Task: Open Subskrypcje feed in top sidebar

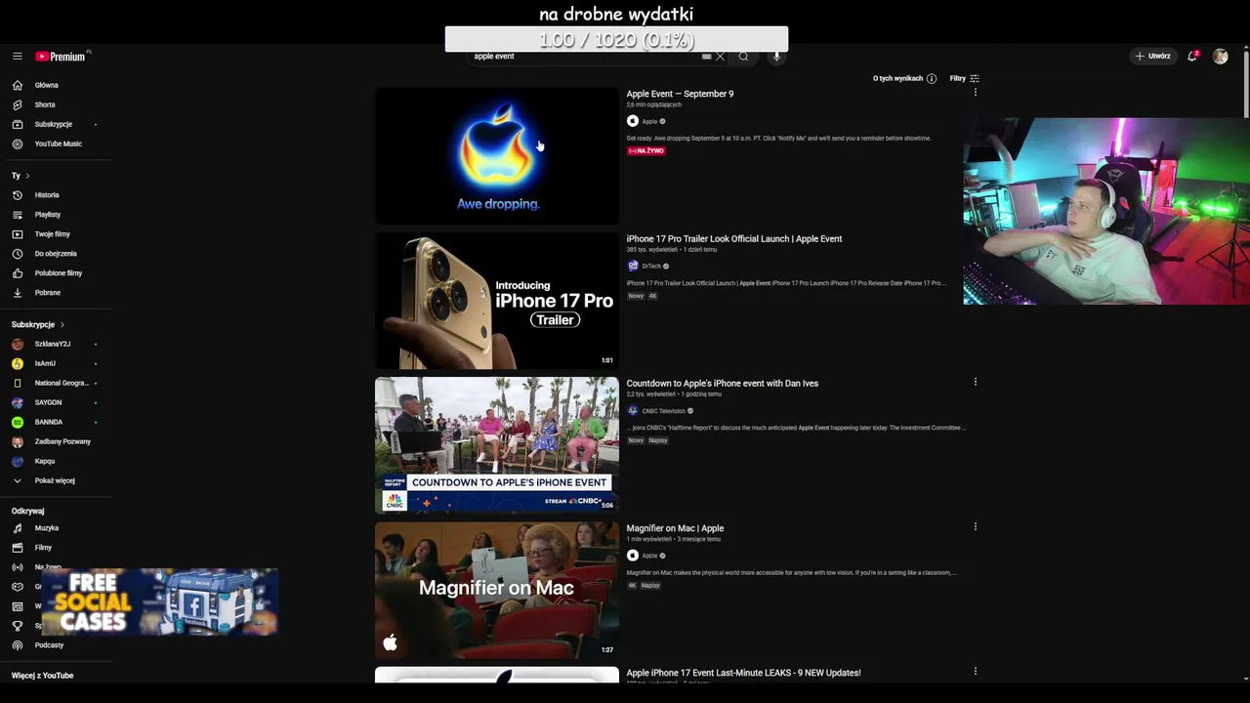Action: click(55, 124)
